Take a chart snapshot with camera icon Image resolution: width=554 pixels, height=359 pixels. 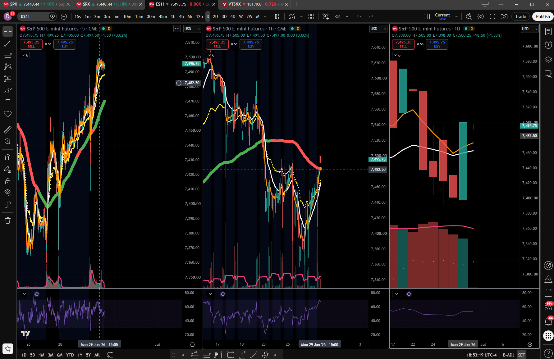click(504, 16)
